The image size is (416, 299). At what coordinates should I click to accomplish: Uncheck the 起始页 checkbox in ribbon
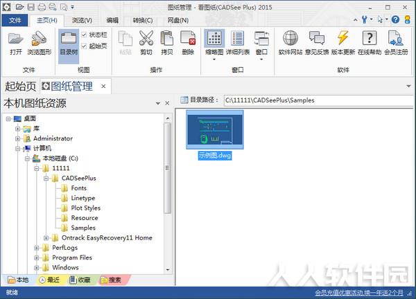(84, 46)
